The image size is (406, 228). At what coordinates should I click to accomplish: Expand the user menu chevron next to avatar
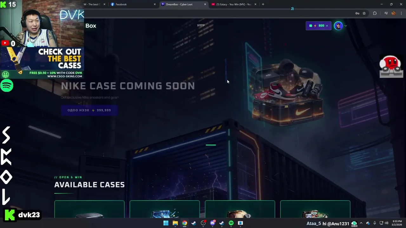(346, 26)
